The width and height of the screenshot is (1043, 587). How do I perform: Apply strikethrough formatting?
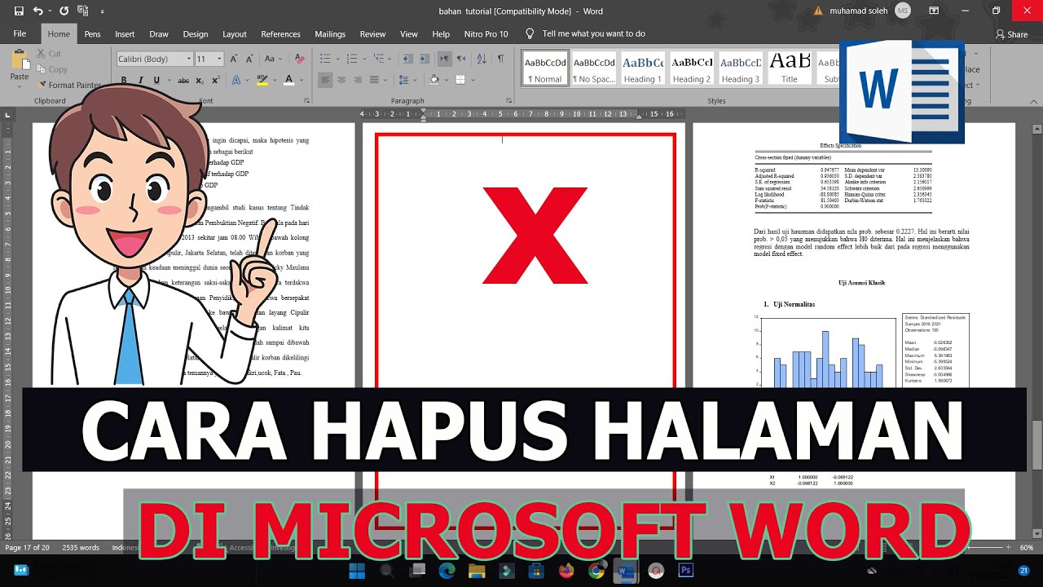coord(183,80)
